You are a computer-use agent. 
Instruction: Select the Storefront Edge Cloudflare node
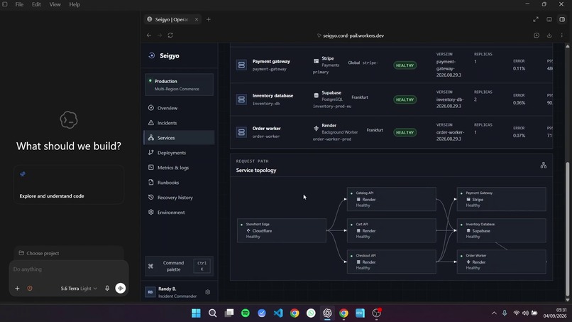282,230
